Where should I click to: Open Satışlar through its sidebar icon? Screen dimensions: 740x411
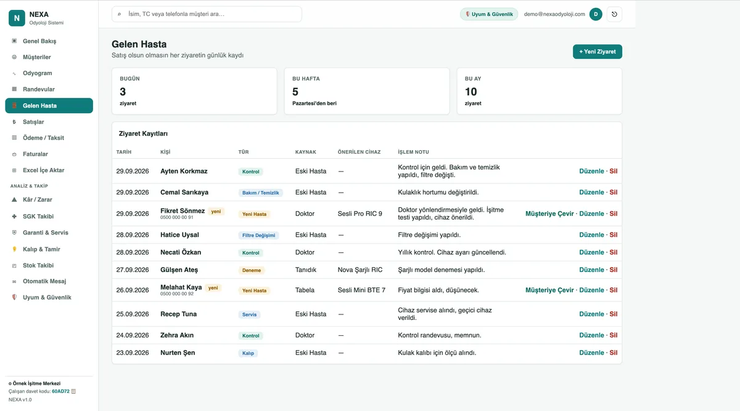tap(14, 122)
